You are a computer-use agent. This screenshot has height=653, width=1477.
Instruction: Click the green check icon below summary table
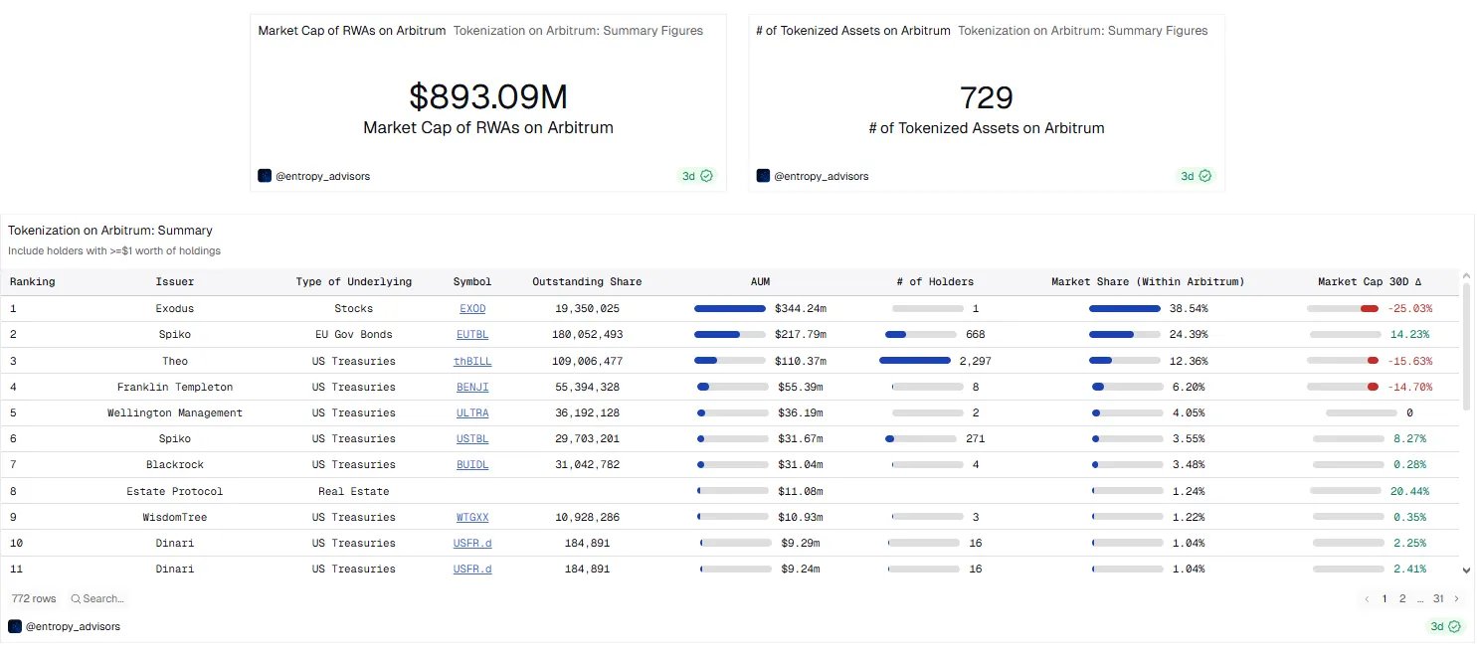point(1455,626)
